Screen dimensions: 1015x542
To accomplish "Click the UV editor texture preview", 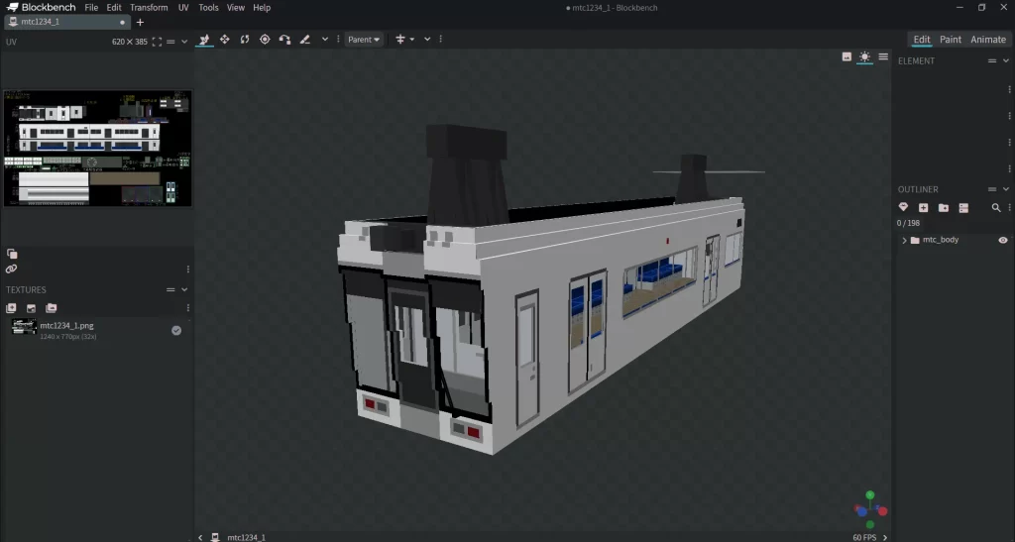I will 96,148.
